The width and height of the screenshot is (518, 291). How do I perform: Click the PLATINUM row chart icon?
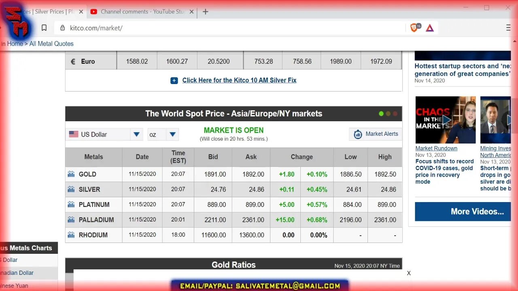pyautogui.click(x=71, y=205)
